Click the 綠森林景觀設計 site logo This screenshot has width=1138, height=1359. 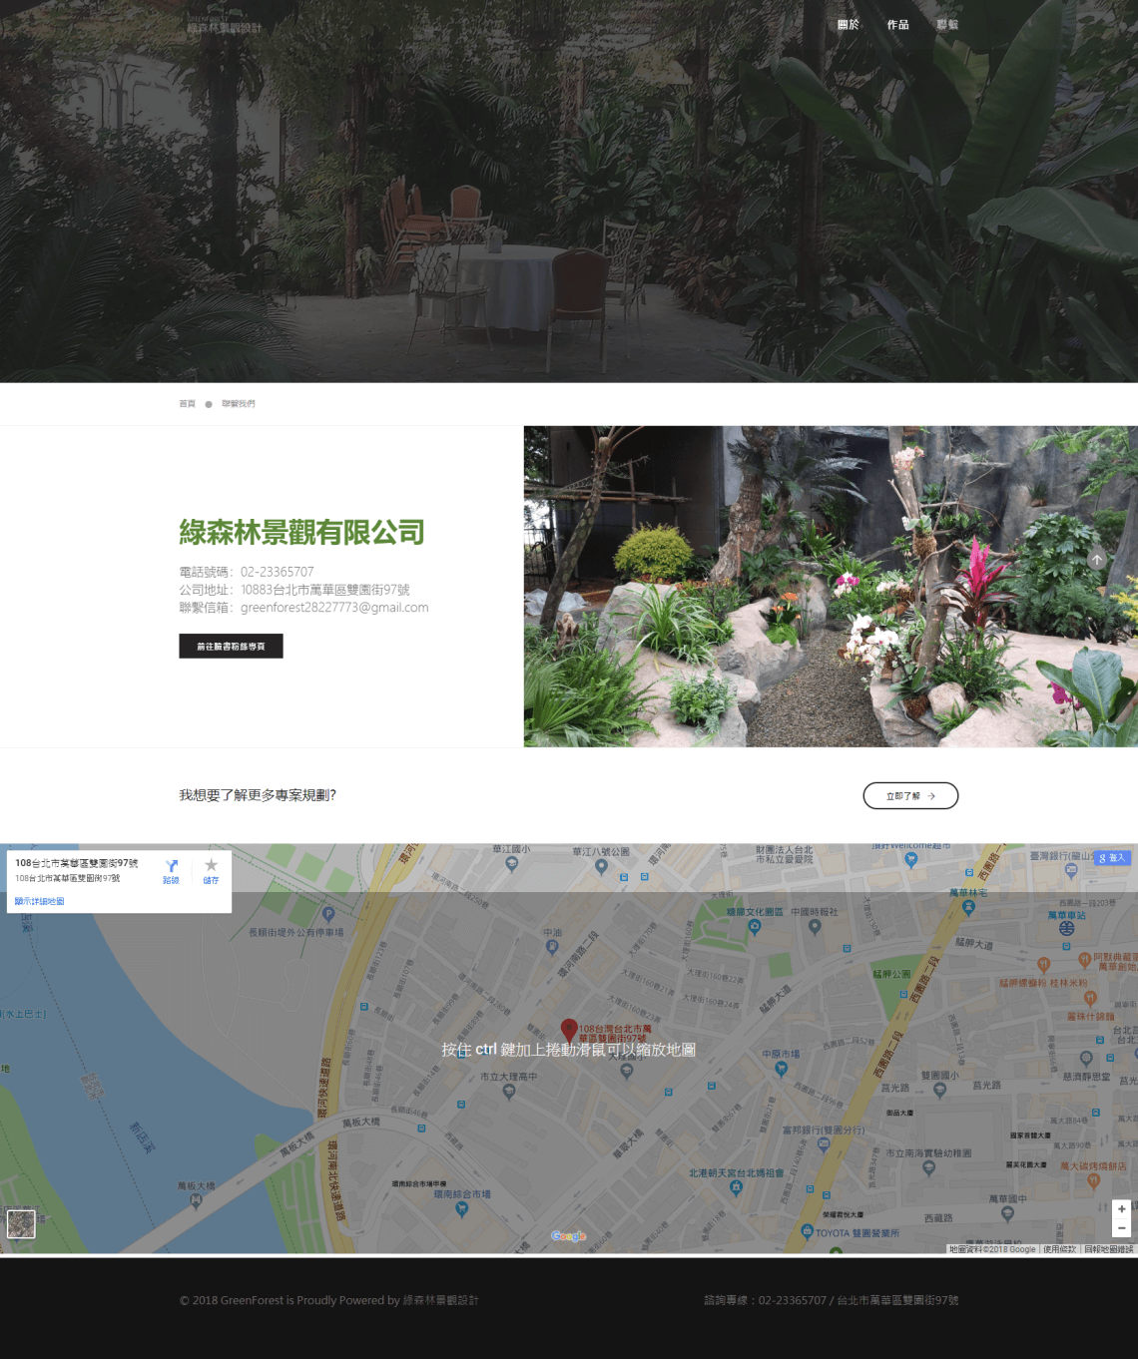(x=224, y=26)
